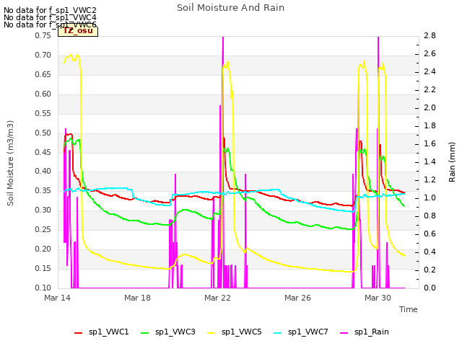Click the sp1_VWC5 legend label
The image size is (462, 346).
(x=242, y=332)
